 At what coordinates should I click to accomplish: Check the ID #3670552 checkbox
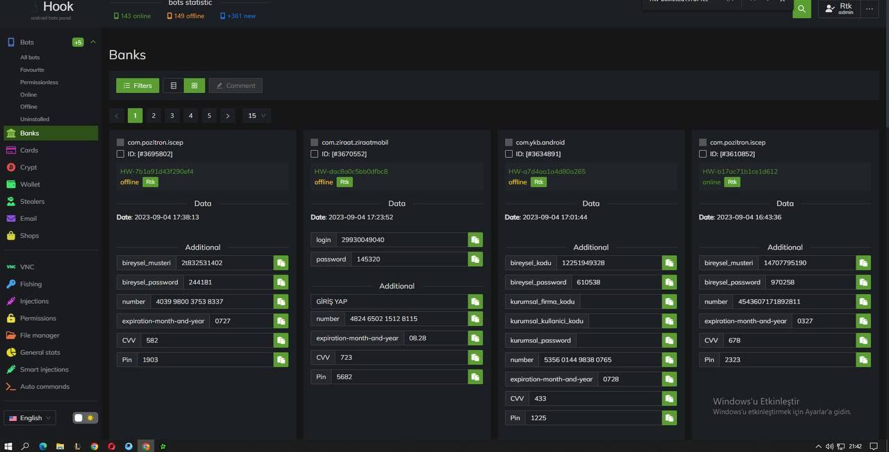point(315,154)
